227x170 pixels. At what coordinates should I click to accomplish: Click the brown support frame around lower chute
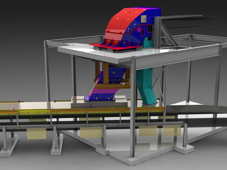point(112,75)
